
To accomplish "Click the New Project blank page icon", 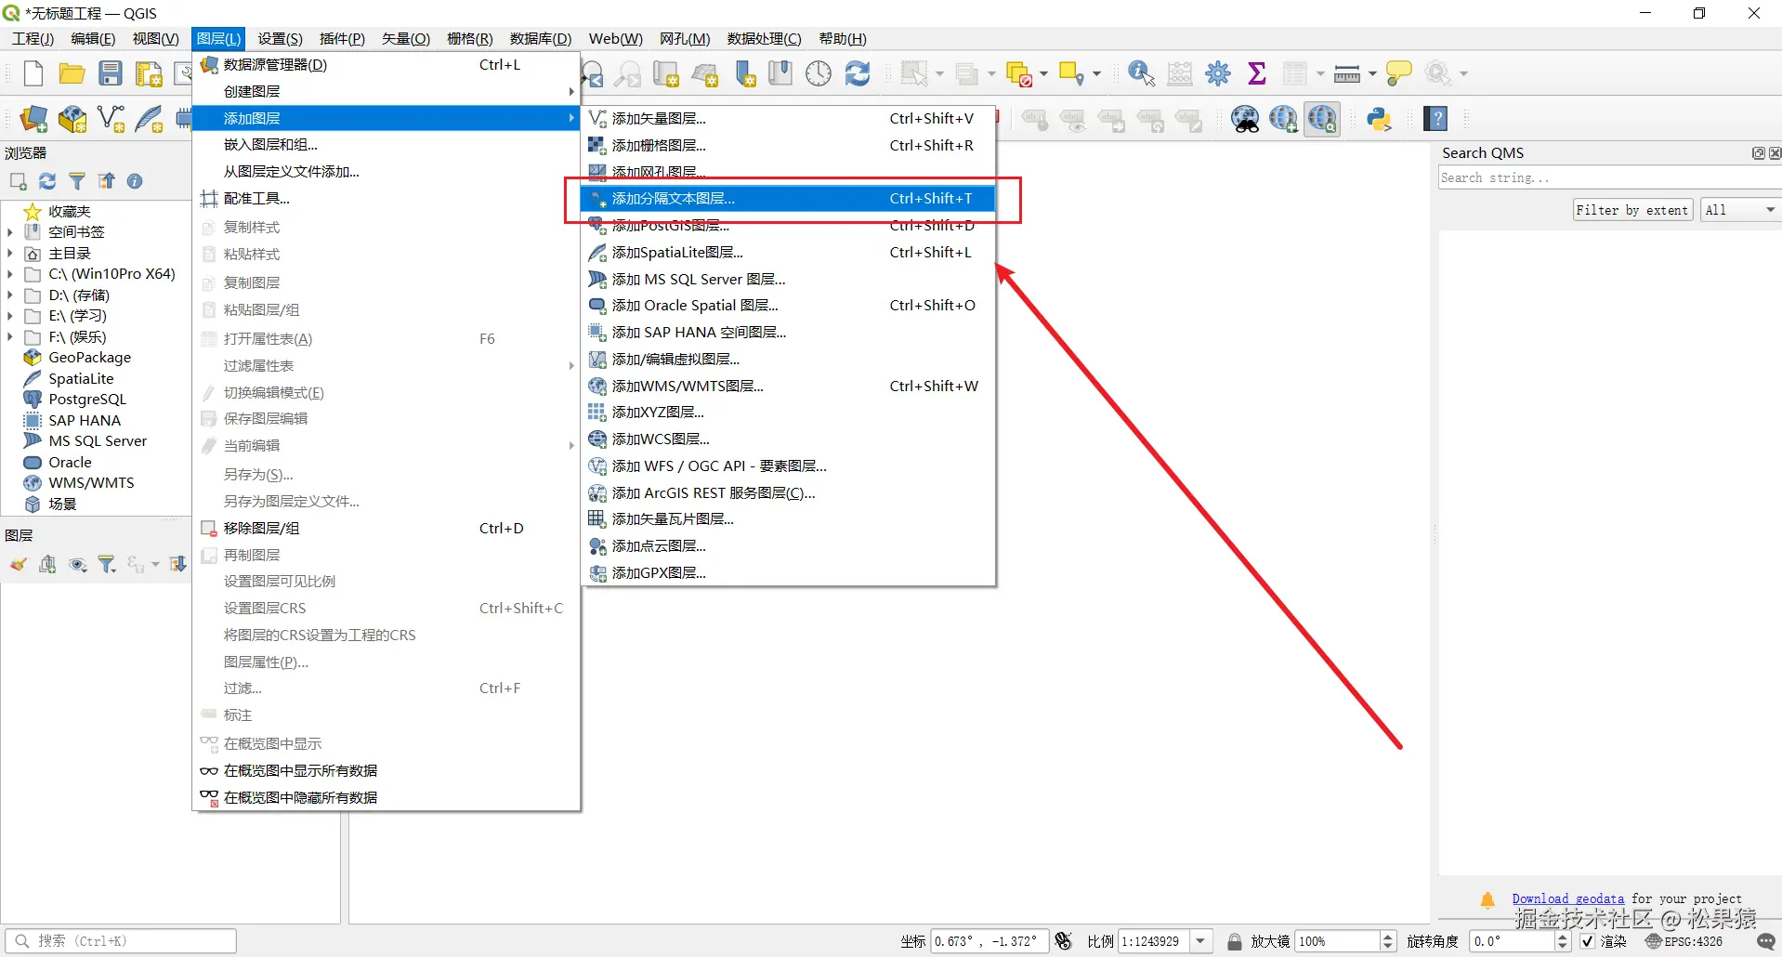I will pyautogui.click(x=33, y=73).
